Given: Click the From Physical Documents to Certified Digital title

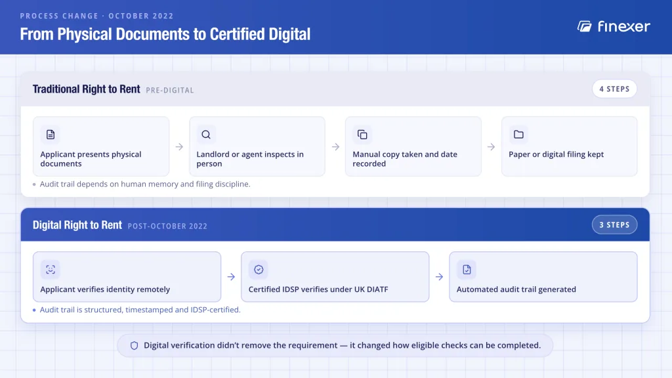Looking at the screenshot, I should (165, 34).
